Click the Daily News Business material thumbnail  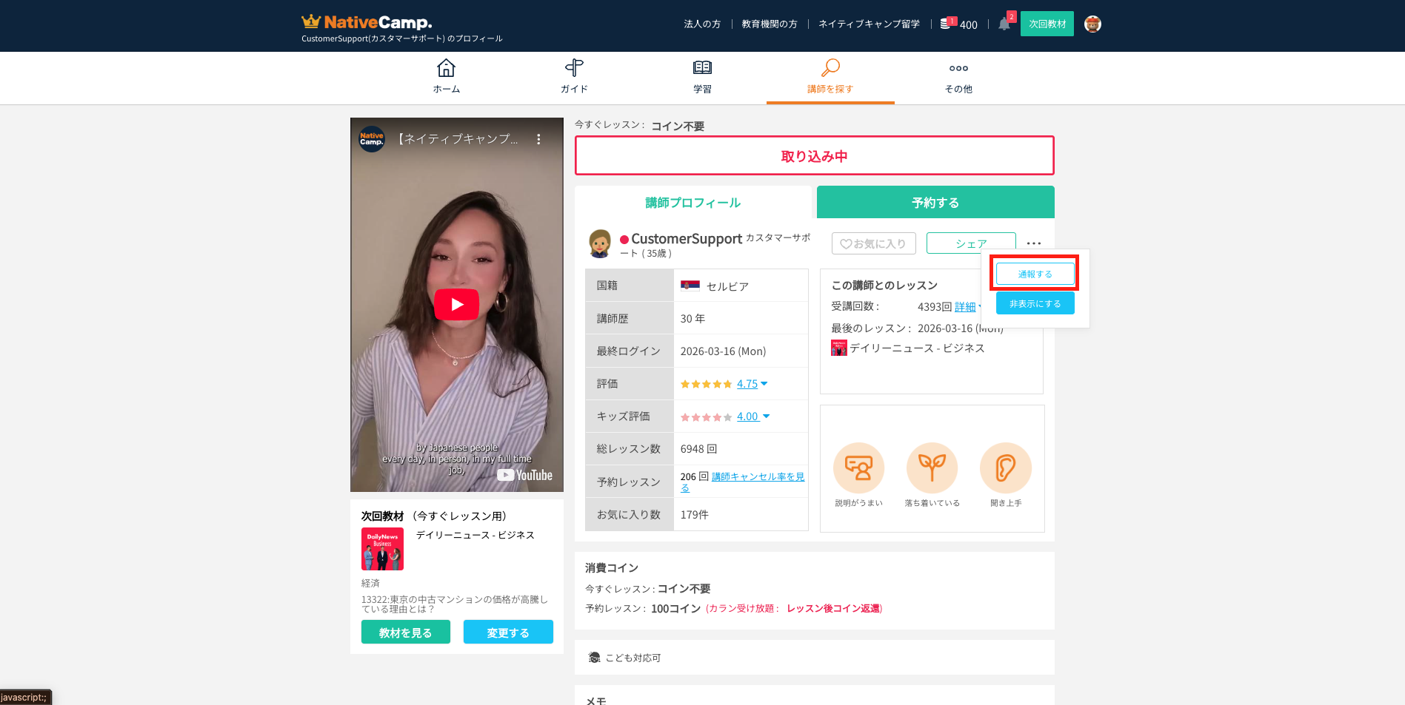pyautogui.click(x=382, y=549)
